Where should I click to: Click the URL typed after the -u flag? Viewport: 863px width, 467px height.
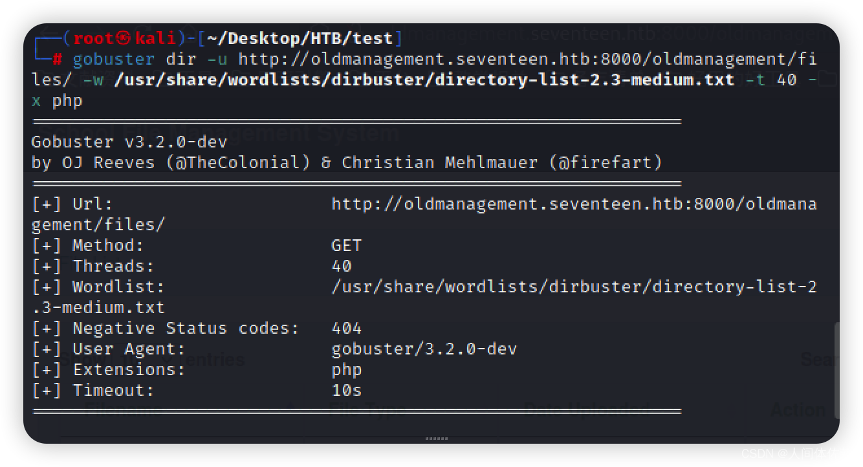click(527, 60)
